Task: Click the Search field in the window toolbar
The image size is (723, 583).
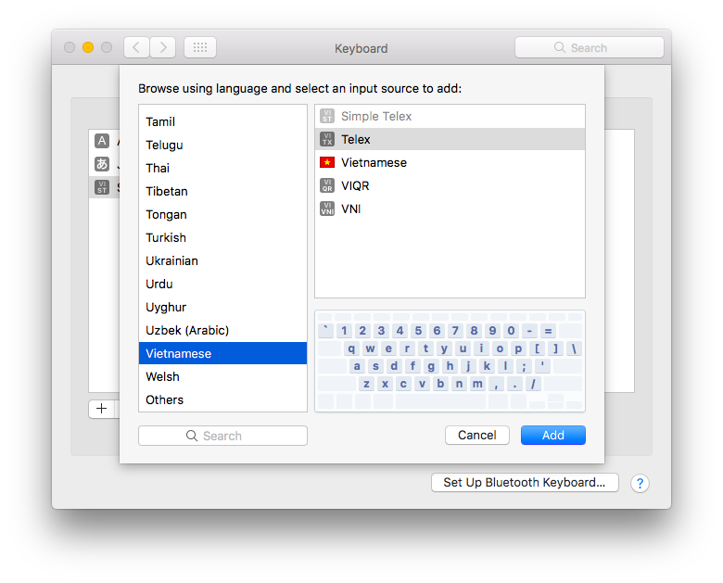Action: pyautogui.click(x=590, y=47)
